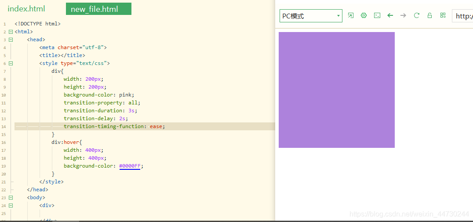Collapse the style tag fold
The width and height of the screenshot is (473, 222).
pos(11,63)
